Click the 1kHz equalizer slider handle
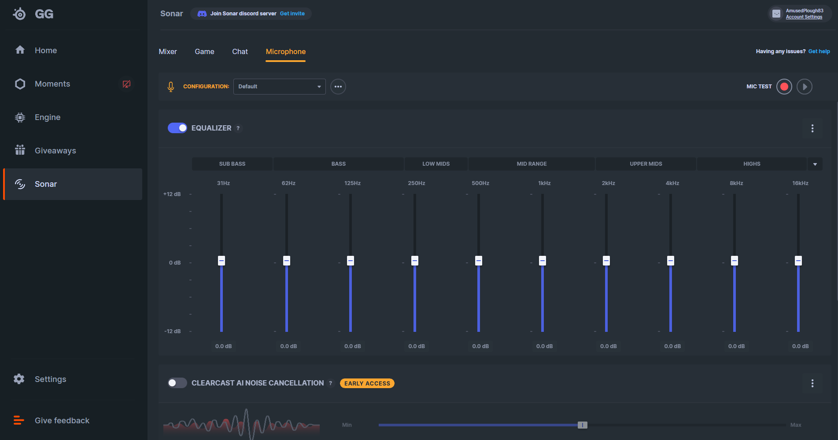This screenshot has width=838, height=440. click(542, 261)
